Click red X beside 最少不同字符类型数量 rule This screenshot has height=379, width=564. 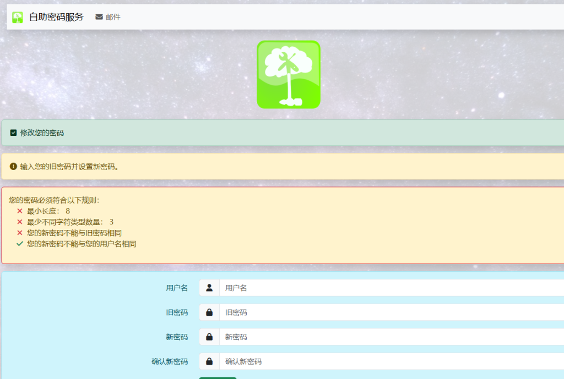click(20, 222)
